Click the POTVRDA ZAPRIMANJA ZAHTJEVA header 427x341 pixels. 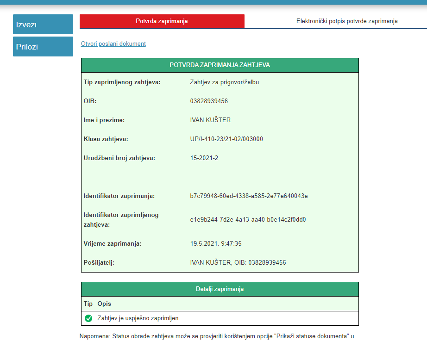[x=220, y=65]
